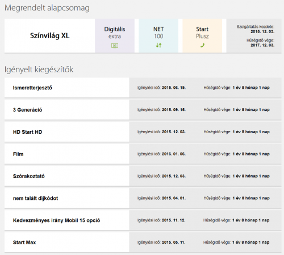Image resolution: width=284 pixels, height=255 pixels.
Task: Click Hűségidő vége value in Ismeretterjesztő row
Action: [251, 88]
